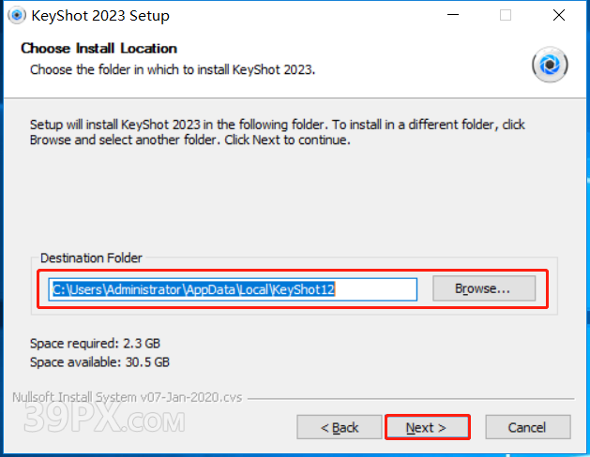Click the disabled maximize window button

tap(506, 16)
